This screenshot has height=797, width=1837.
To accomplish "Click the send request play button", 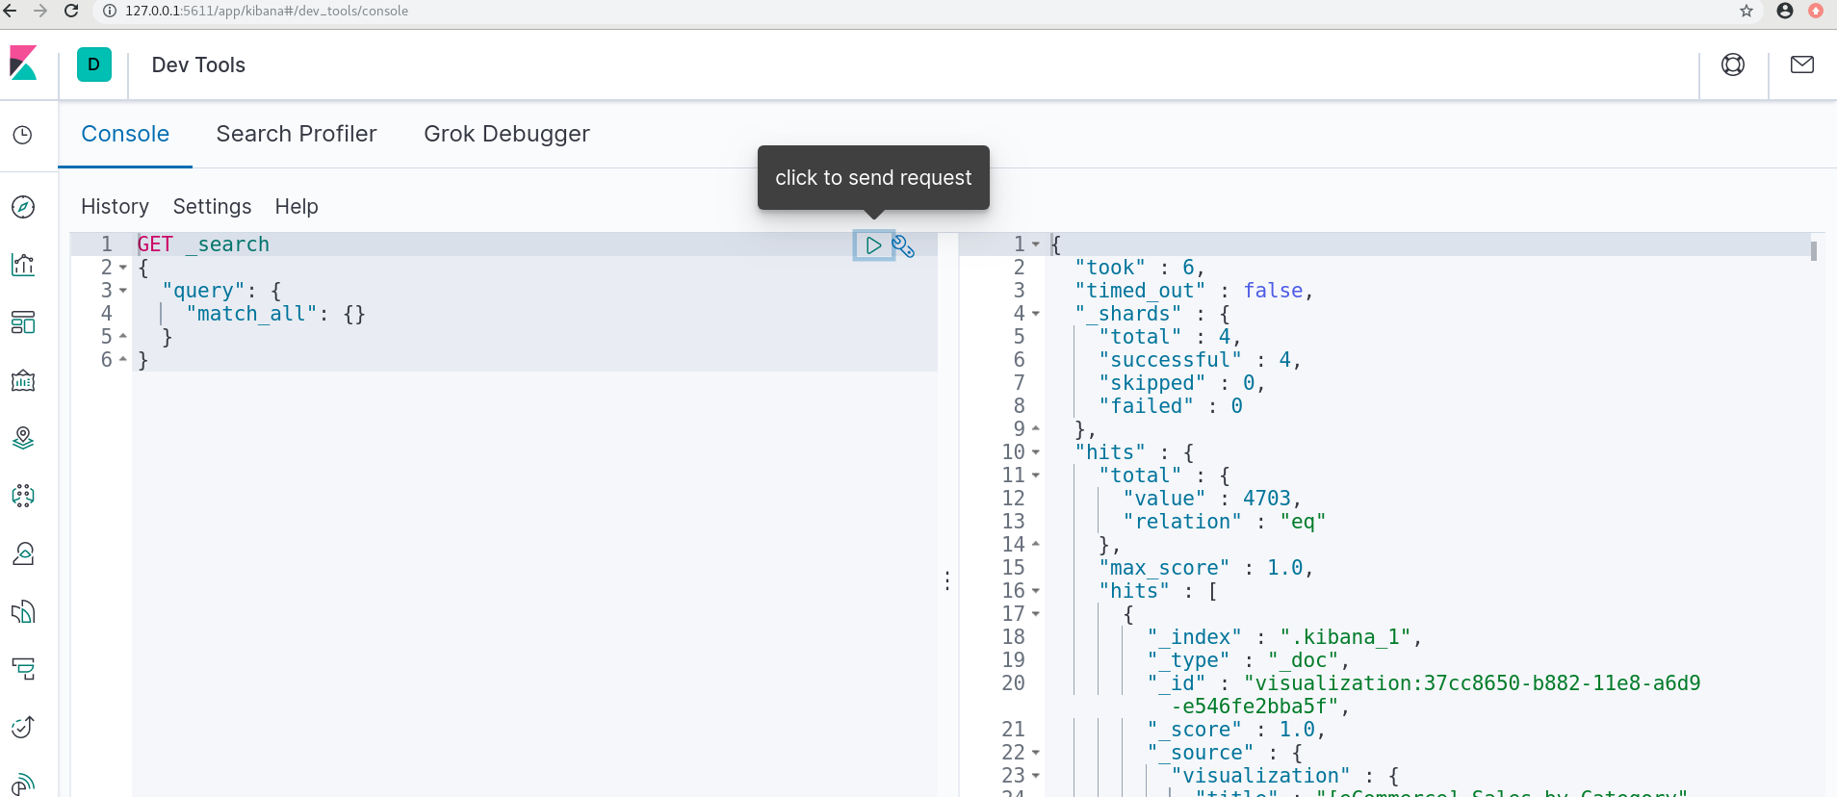I will [x=873, y=245].
